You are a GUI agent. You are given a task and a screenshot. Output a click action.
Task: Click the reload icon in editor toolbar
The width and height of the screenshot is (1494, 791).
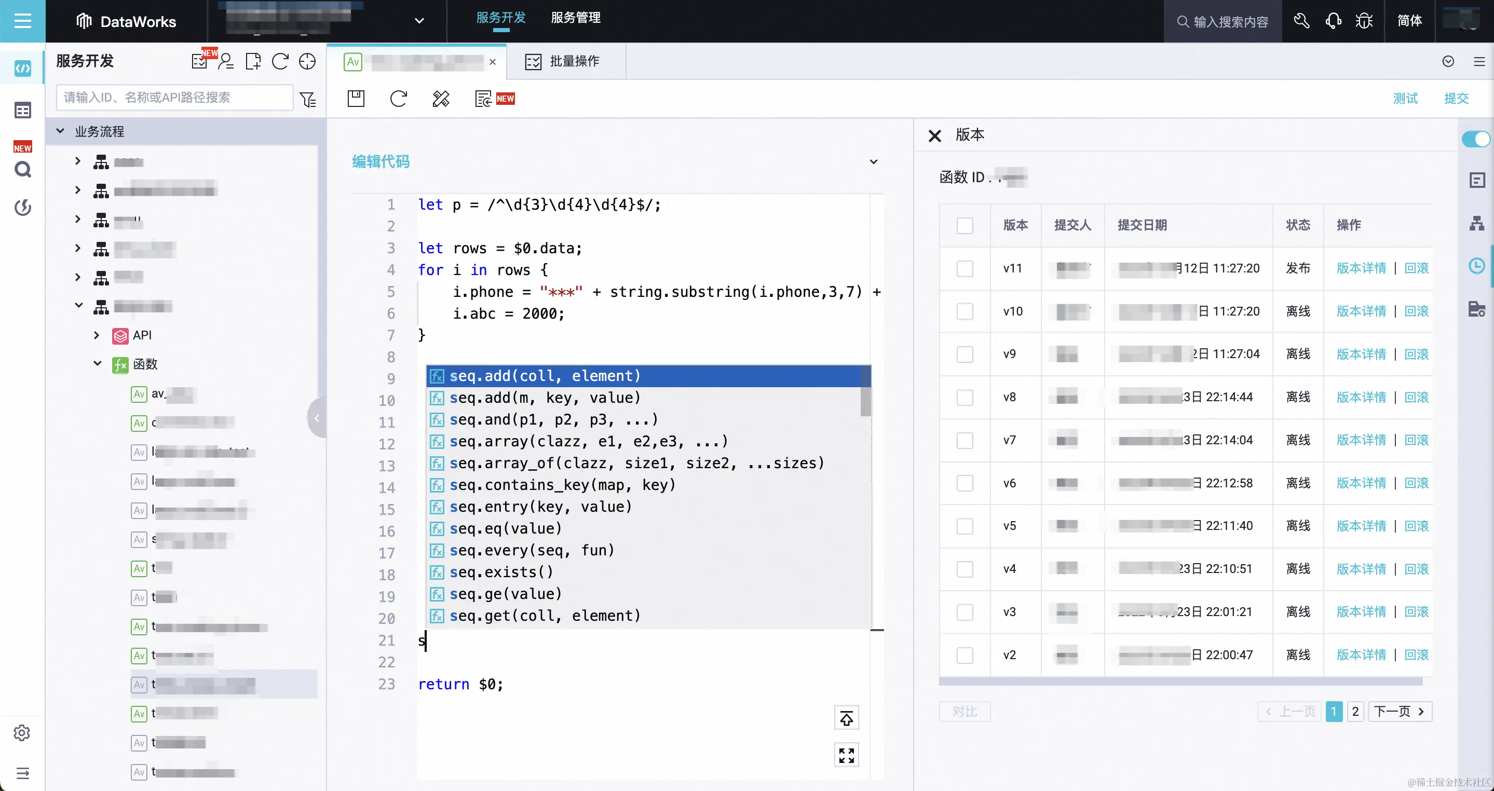tap(399, 99)
